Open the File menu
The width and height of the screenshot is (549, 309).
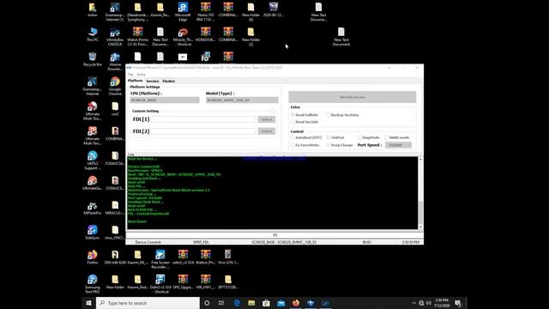pos(130,75)
